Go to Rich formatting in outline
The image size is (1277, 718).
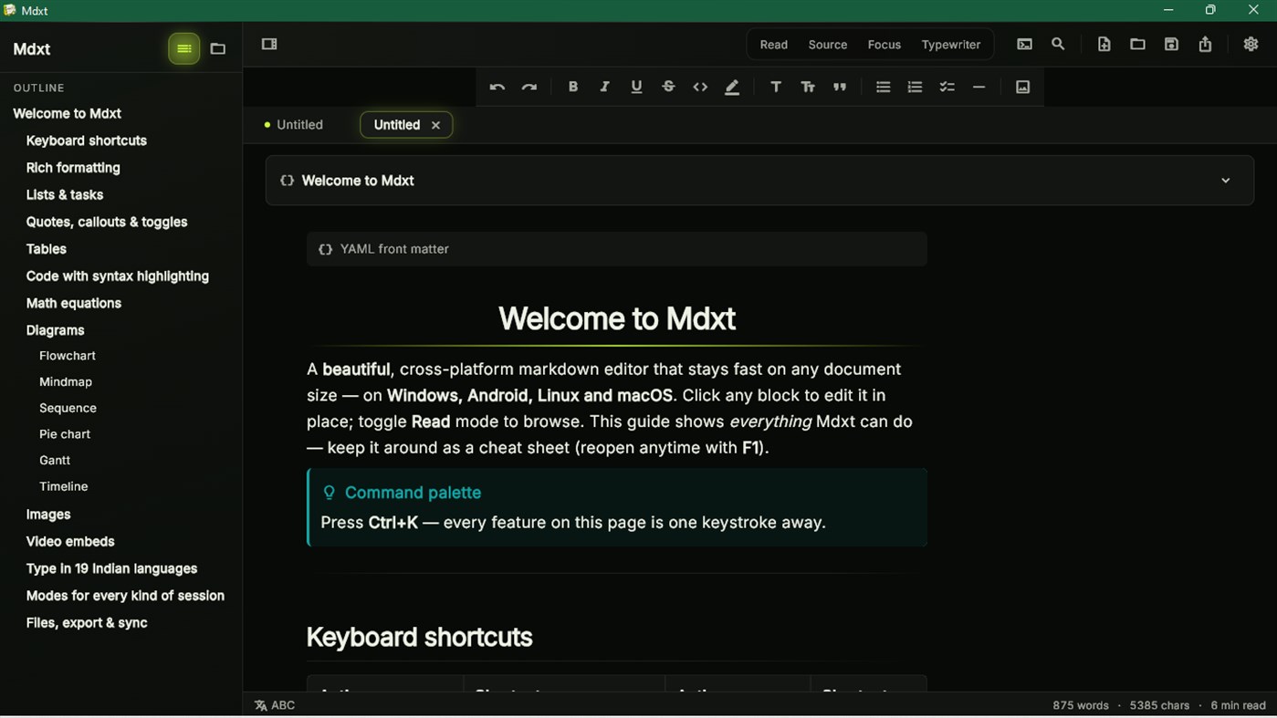click(x=73, y=168)
